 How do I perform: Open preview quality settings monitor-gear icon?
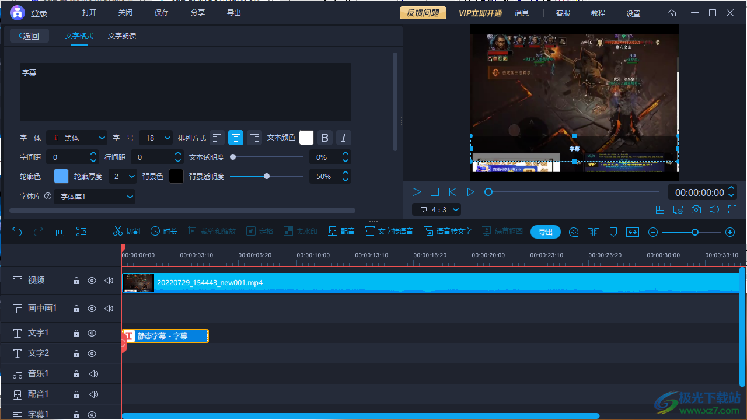click(678, 210)
